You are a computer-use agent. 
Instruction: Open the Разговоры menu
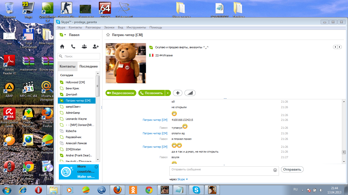tap(93, 27)
